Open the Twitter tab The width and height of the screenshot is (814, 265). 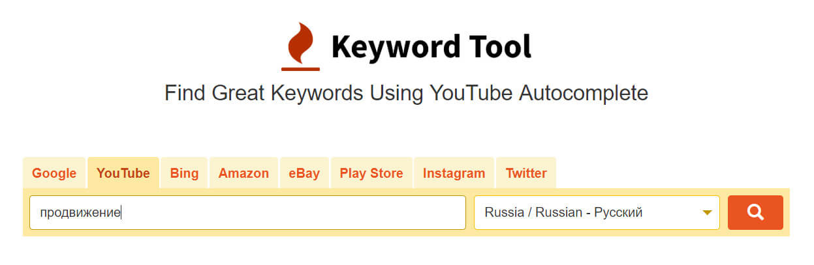525,173
